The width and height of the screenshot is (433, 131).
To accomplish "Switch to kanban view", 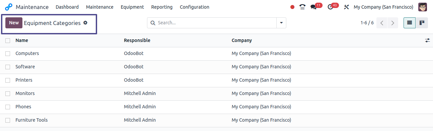I will [x=422, y=23].
